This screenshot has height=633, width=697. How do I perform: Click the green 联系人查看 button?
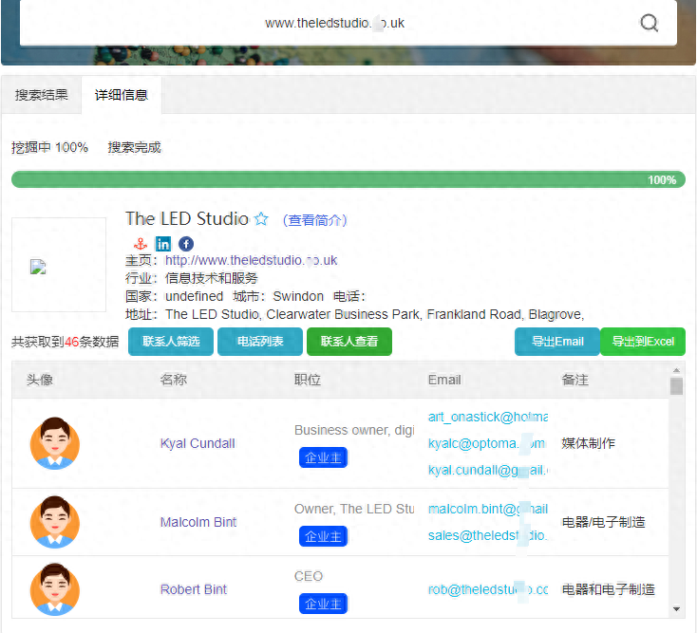pos(349,342)
